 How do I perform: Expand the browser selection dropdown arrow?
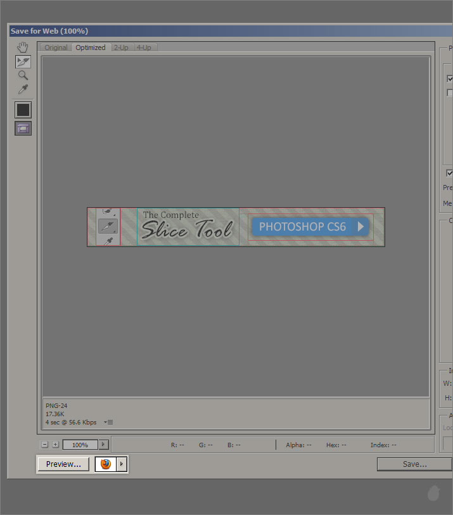[122, 464]
